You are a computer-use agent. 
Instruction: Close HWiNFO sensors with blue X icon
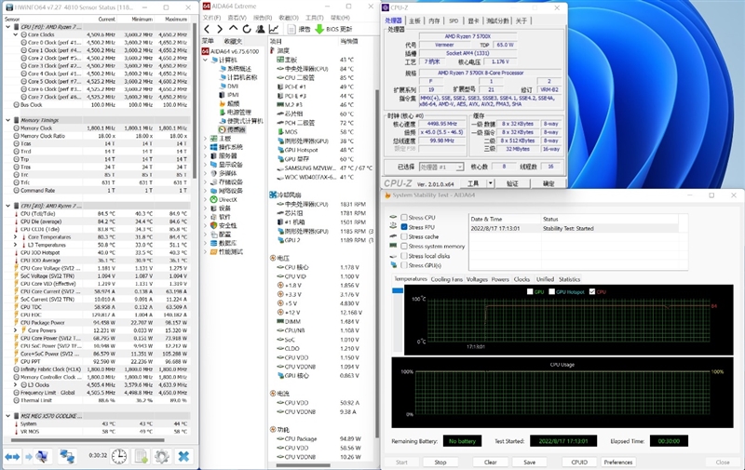point(183,457)
